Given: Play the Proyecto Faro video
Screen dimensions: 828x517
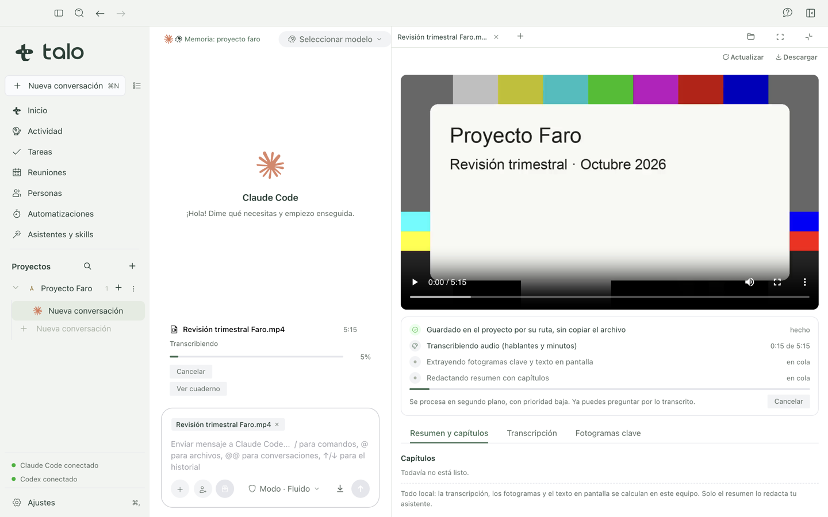Looking at the screenshot, I should pyautogui.click(x=415, y=282).
